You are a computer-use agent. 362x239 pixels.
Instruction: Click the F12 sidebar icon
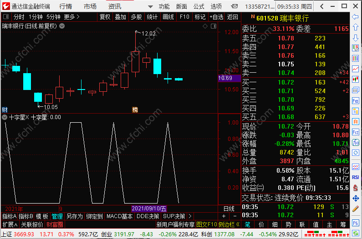coord(355,132)
